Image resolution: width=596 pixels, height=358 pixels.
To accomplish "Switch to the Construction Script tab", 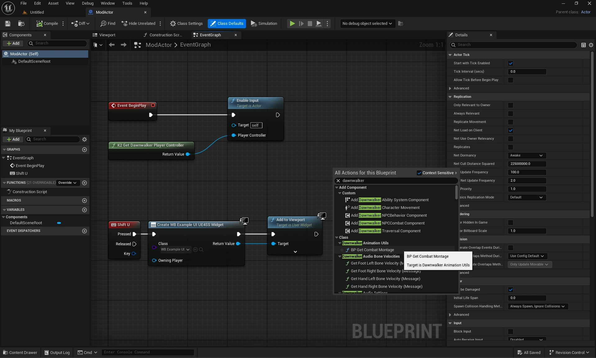I will click(166, 35).
